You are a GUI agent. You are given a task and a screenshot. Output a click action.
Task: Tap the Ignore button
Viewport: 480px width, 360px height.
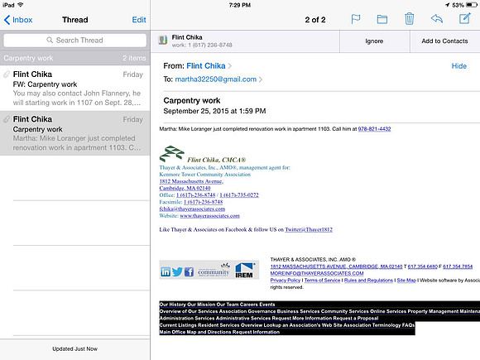pyautogui.click(x=374, y=41)
